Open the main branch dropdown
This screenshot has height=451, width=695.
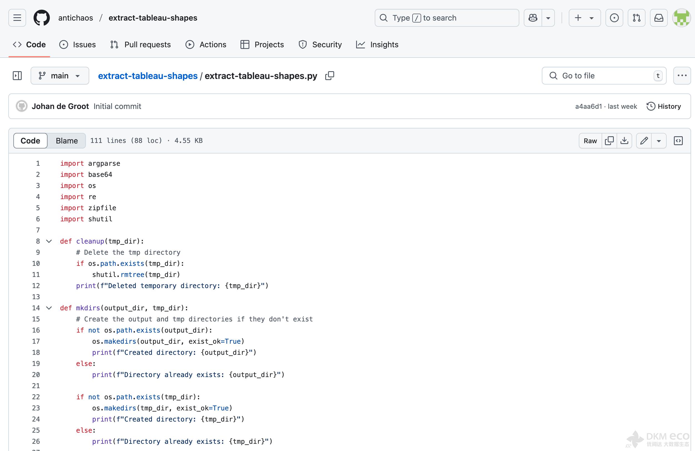(x=60, y=76)
